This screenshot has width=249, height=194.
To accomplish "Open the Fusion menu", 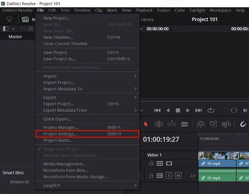I will tap(163, 11).
